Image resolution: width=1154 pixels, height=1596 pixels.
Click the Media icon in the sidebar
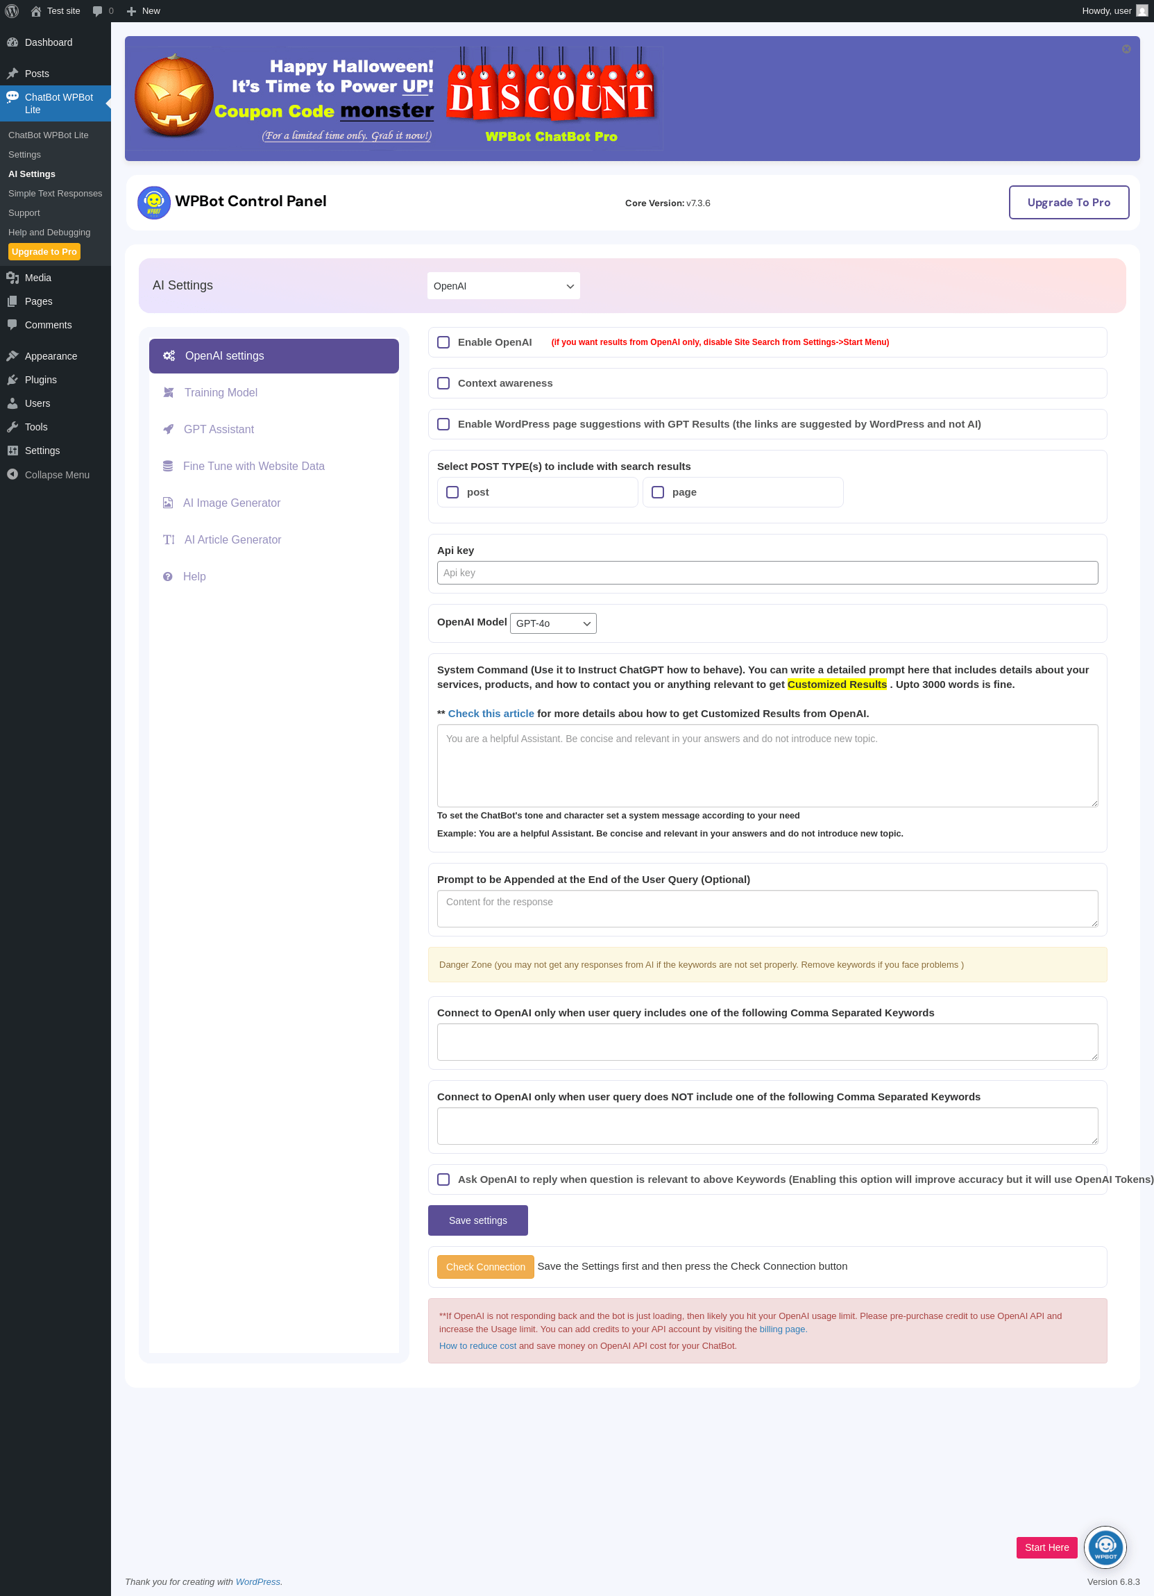[12, 278]
